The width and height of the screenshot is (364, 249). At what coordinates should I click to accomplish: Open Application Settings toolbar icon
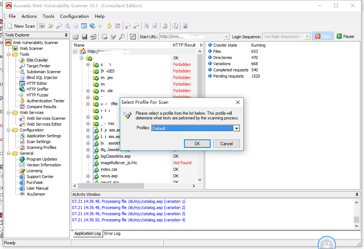click(x=146, y=26)
